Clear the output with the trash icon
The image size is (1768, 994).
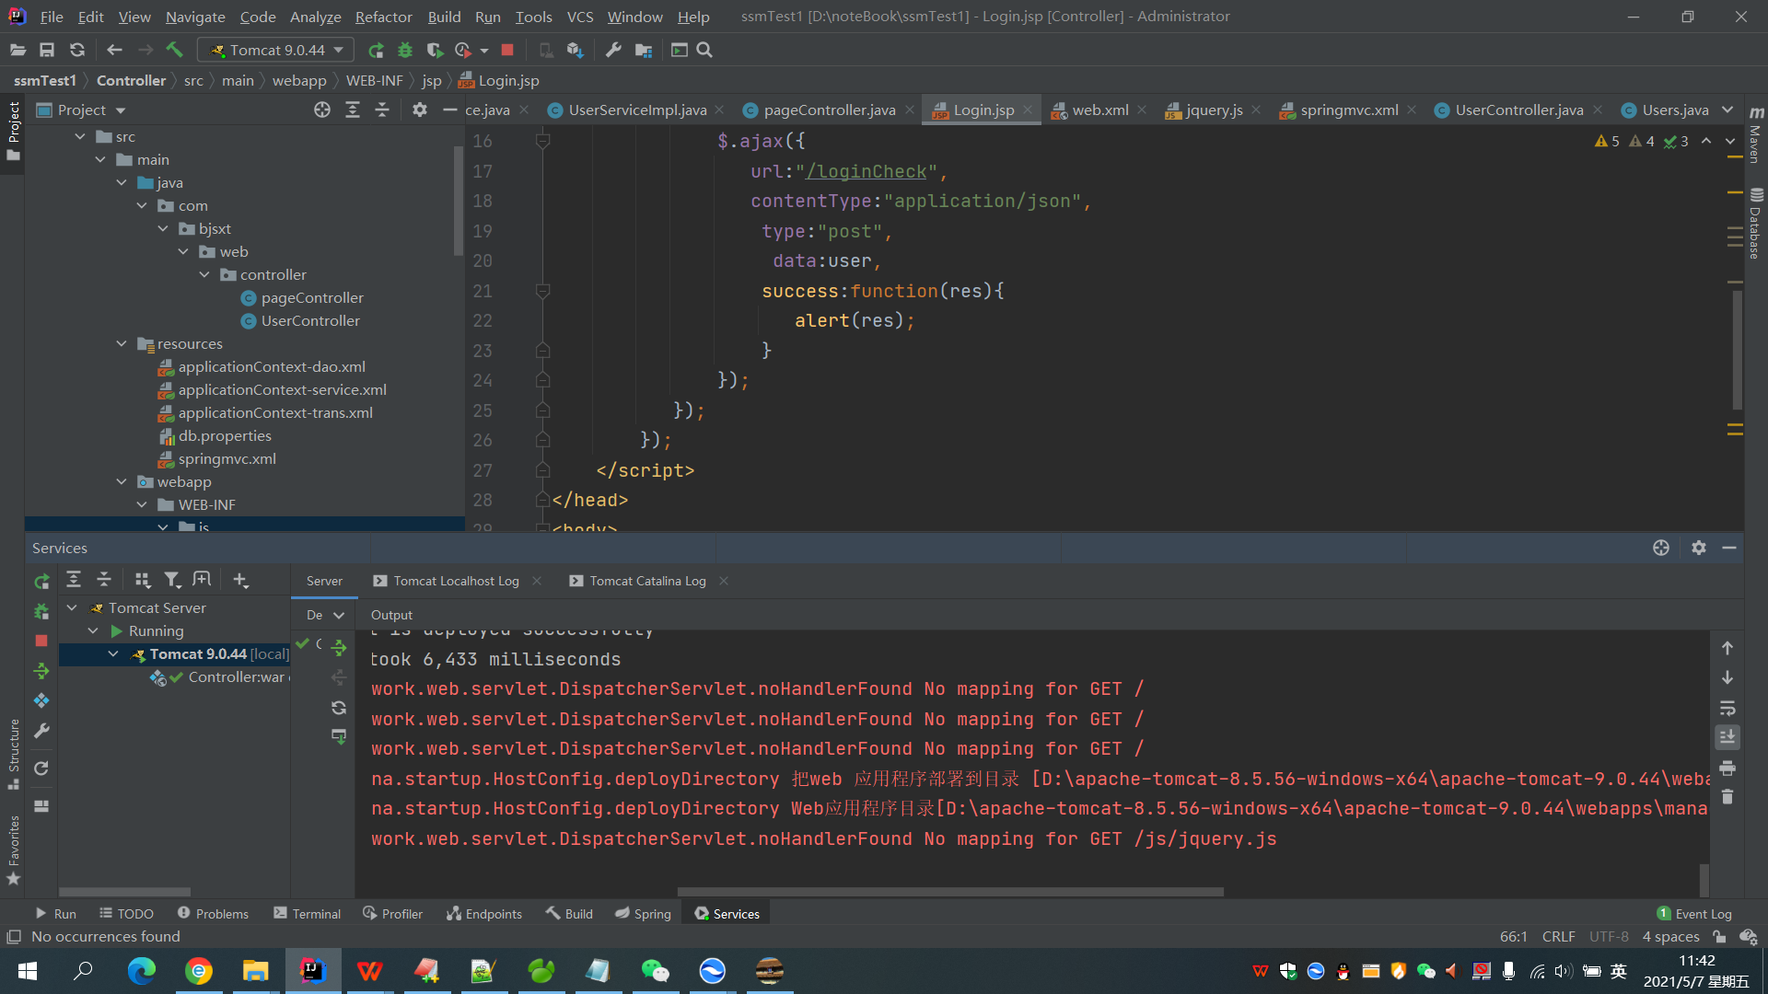click(1727, 797)
